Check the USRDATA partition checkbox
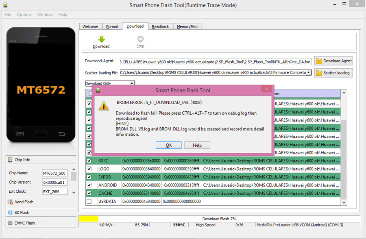366x239 pixels. 89,201
